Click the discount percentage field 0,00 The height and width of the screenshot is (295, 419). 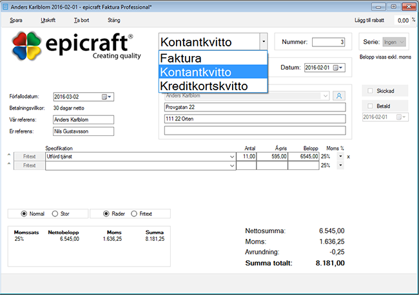coord(403,21)
